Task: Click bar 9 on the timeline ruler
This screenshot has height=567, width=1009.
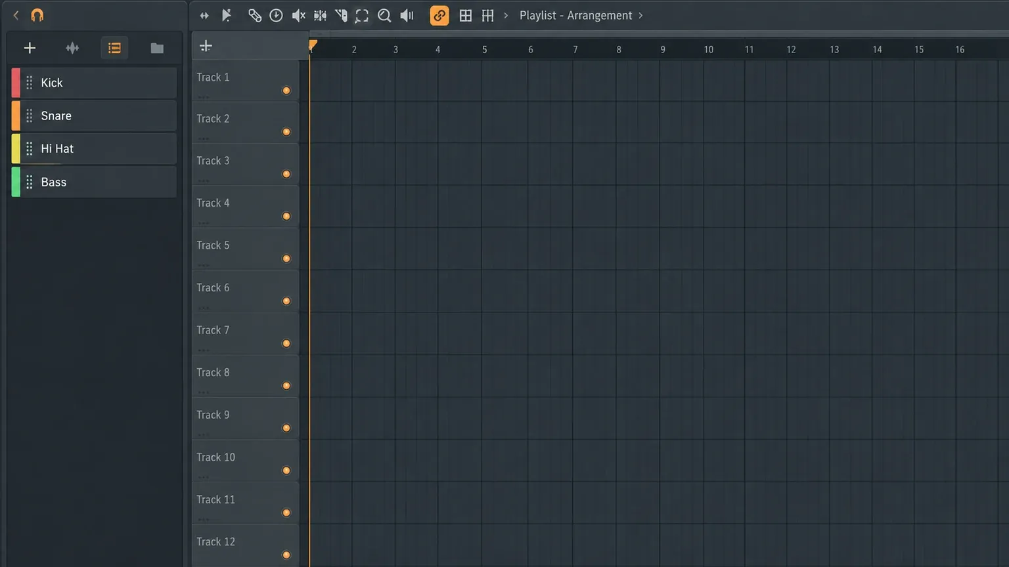Action: [x=663, y=49]
